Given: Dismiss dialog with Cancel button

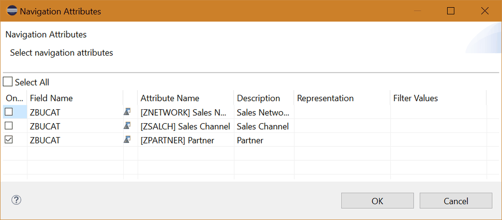Looking at the screenshot, I should [456, 201].
